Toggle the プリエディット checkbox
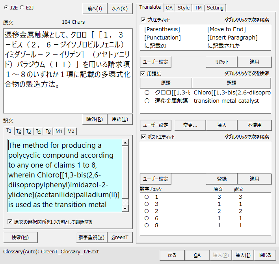279x264 pixels. pos(143,20)
